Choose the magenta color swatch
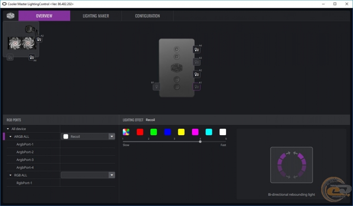 click(x=195, y=132)
